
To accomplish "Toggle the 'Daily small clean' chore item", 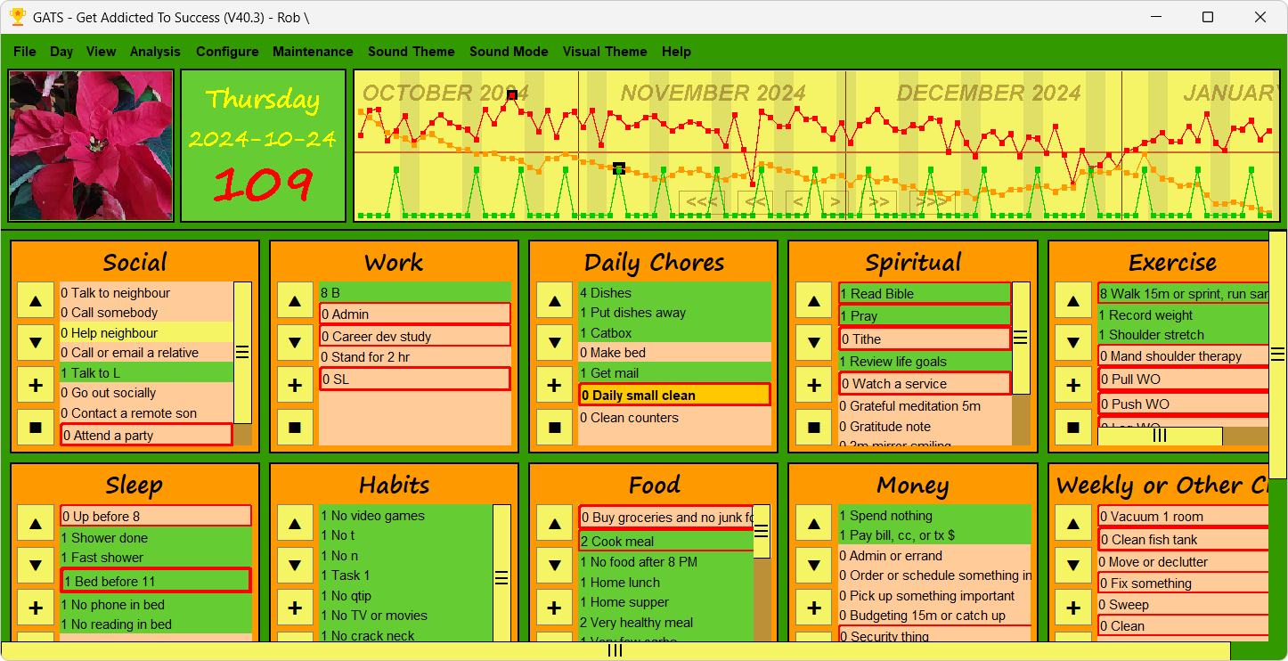I will coord(674,396).
